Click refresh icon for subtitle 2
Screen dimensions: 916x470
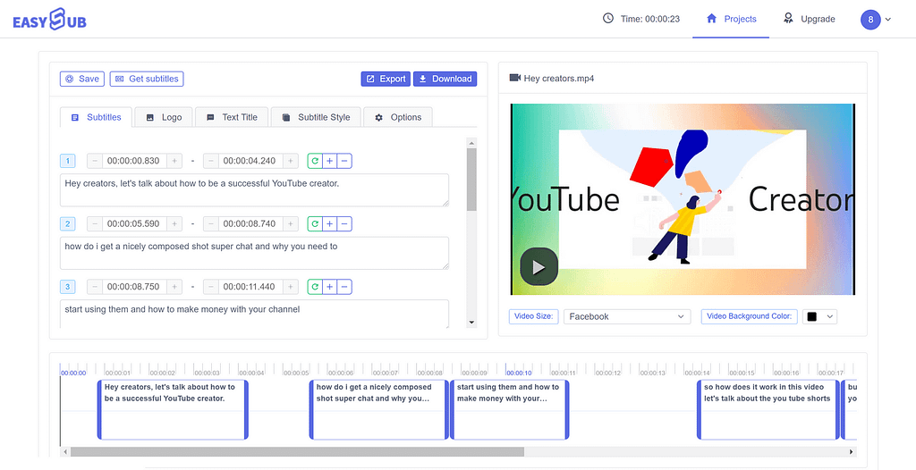click(315, 223)
